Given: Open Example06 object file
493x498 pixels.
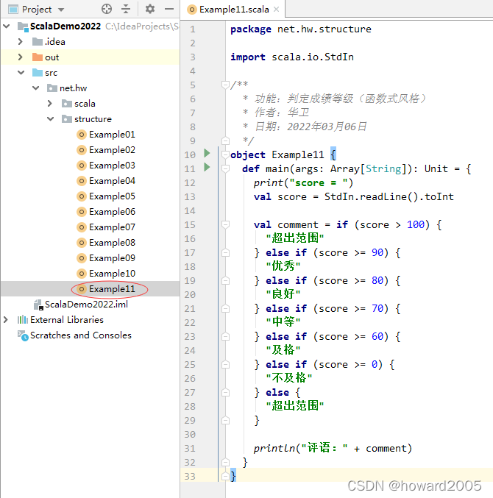Looking at the screenshot, I should pos(106,212).
